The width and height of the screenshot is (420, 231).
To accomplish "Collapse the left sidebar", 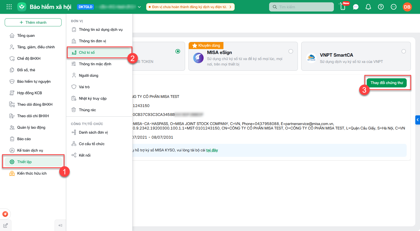I will (60, 225).
